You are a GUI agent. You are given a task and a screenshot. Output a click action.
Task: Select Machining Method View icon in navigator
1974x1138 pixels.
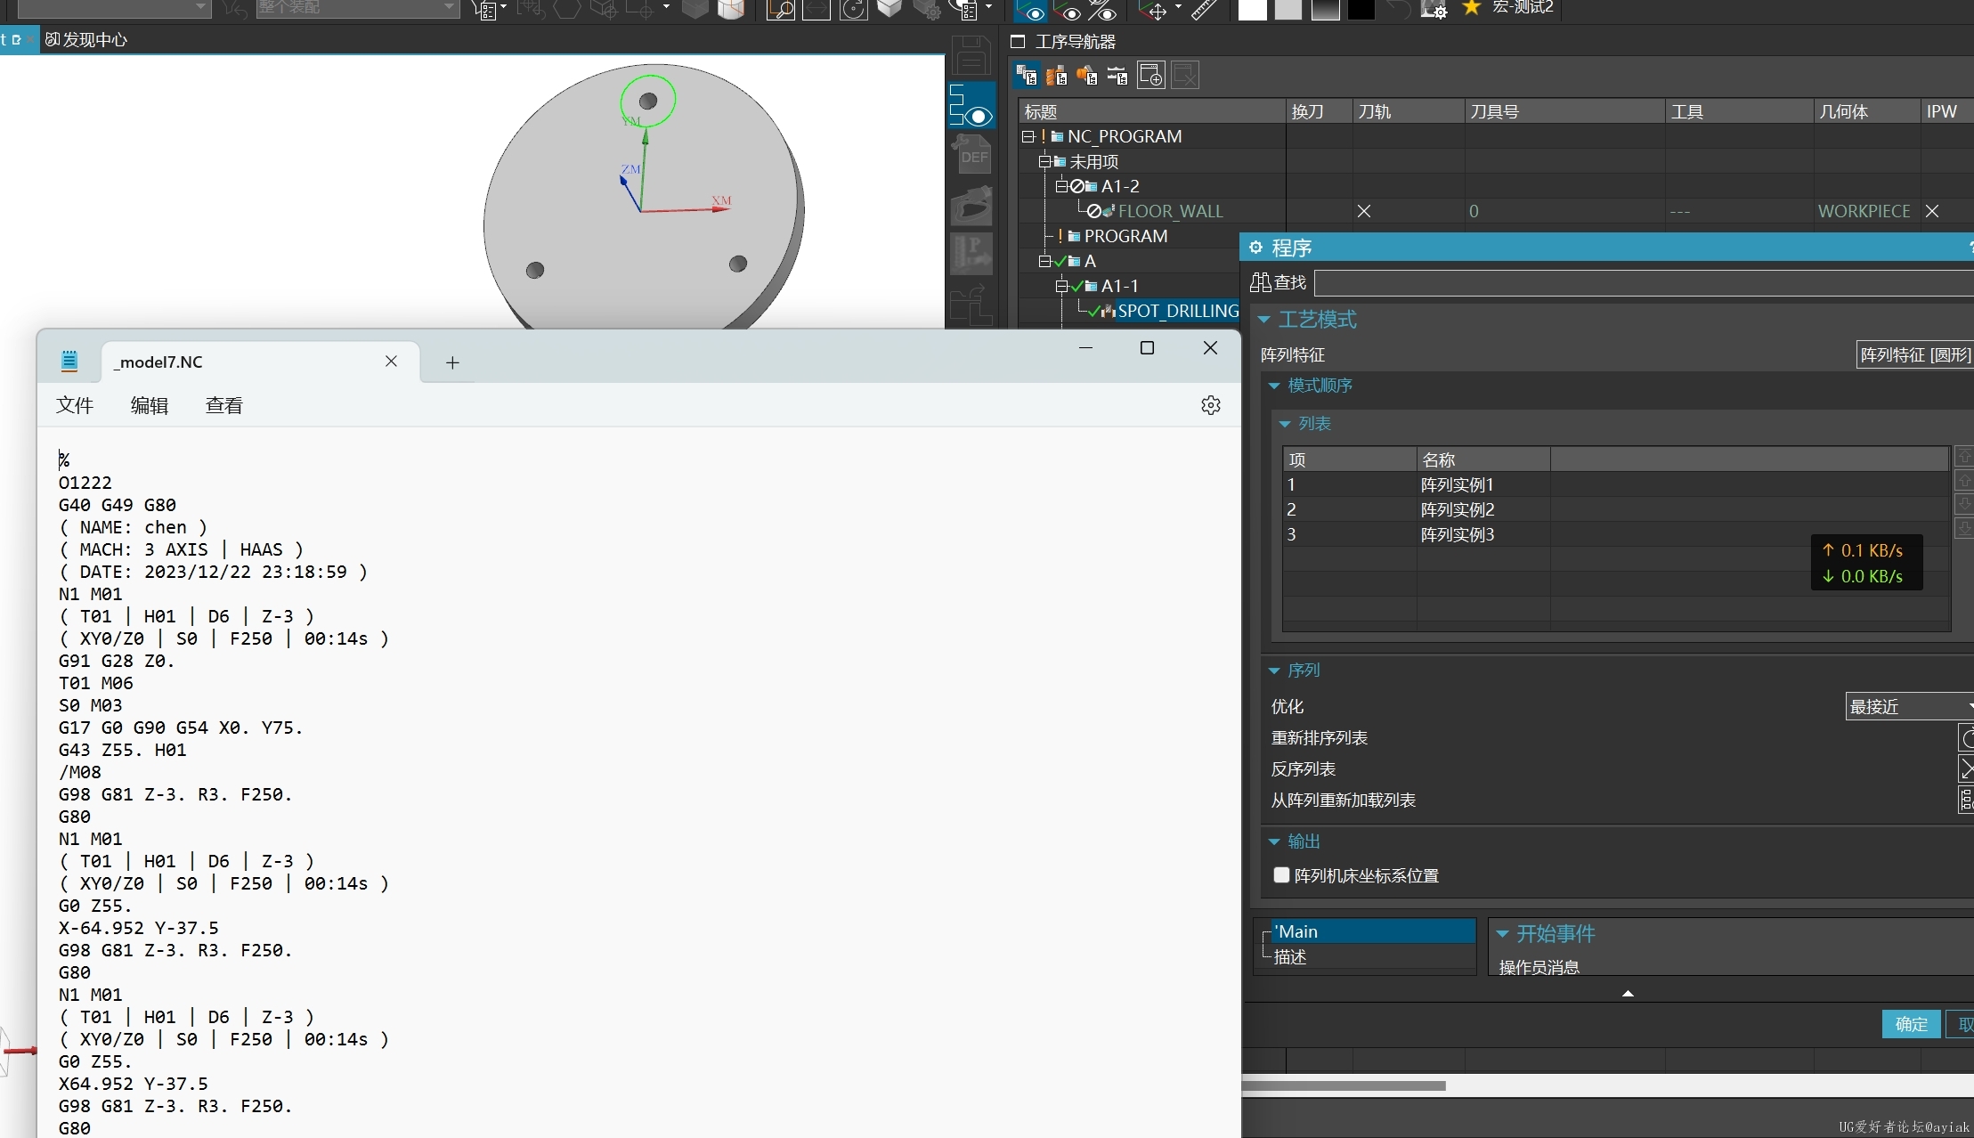coord(1117,76)
